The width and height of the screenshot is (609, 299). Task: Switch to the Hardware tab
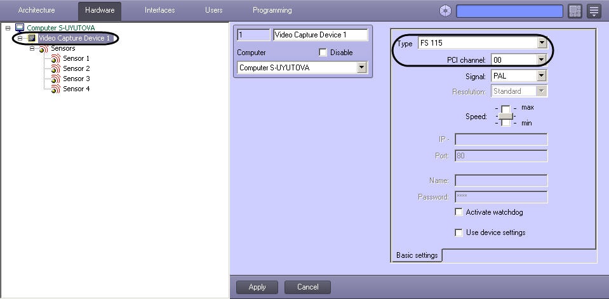pos(100,11)
